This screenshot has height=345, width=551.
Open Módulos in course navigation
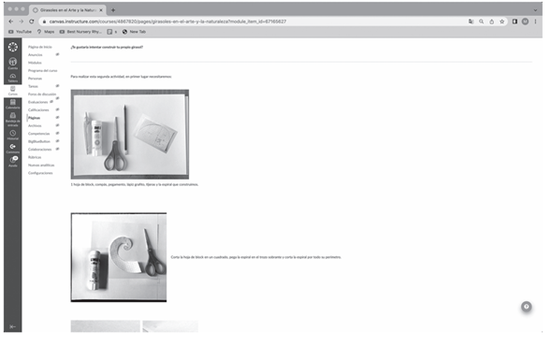35,63
